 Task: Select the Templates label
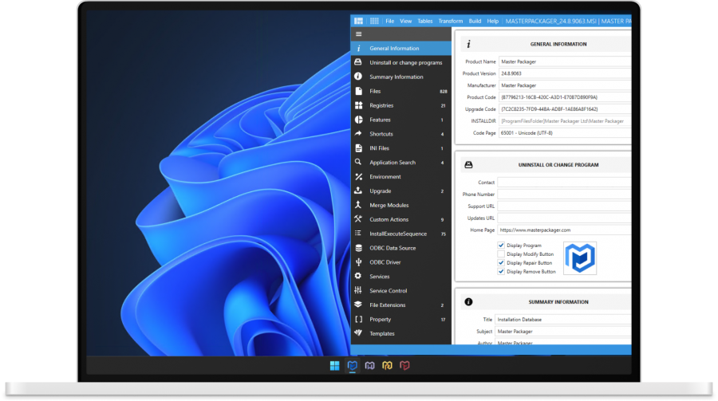click(382, 333)
